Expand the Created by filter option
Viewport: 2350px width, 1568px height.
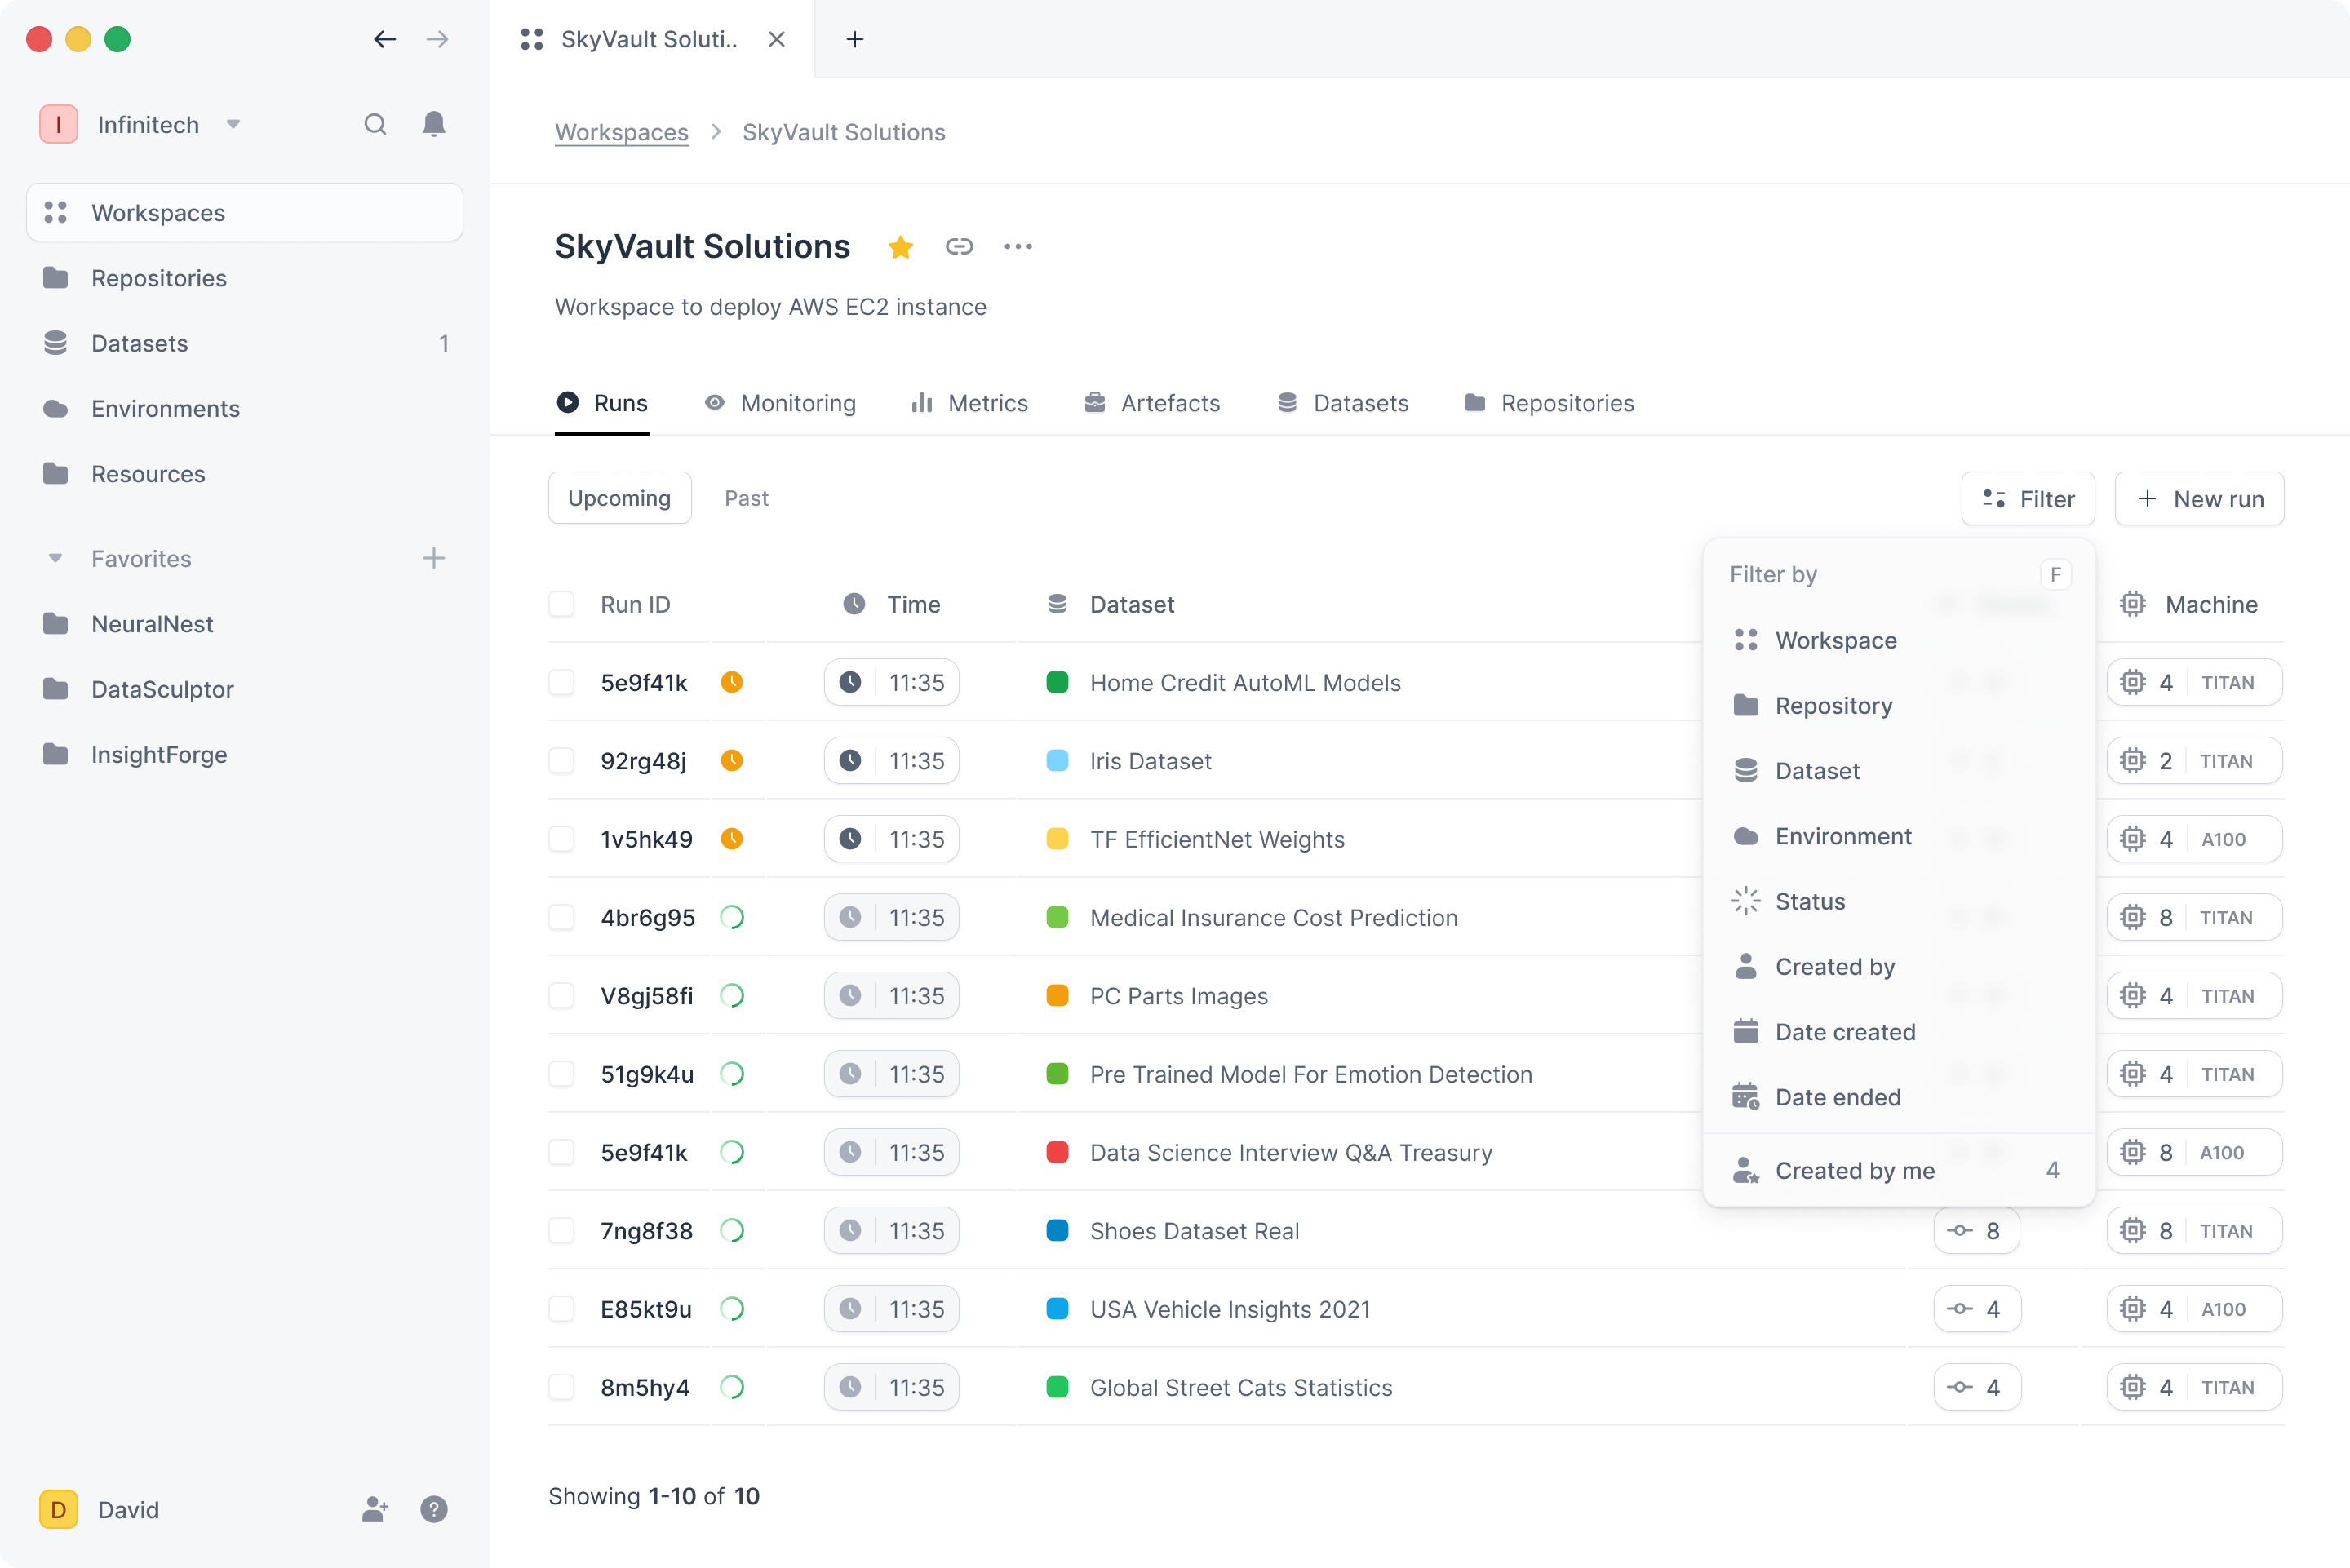click(1898, 966)
